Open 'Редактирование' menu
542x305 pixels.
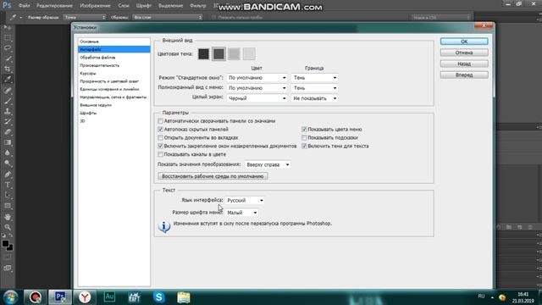pyautogui.click(x=54, y=6)
